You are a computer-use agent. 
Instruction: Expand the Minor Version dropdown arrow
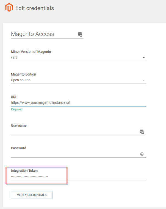tap(144, 58)
